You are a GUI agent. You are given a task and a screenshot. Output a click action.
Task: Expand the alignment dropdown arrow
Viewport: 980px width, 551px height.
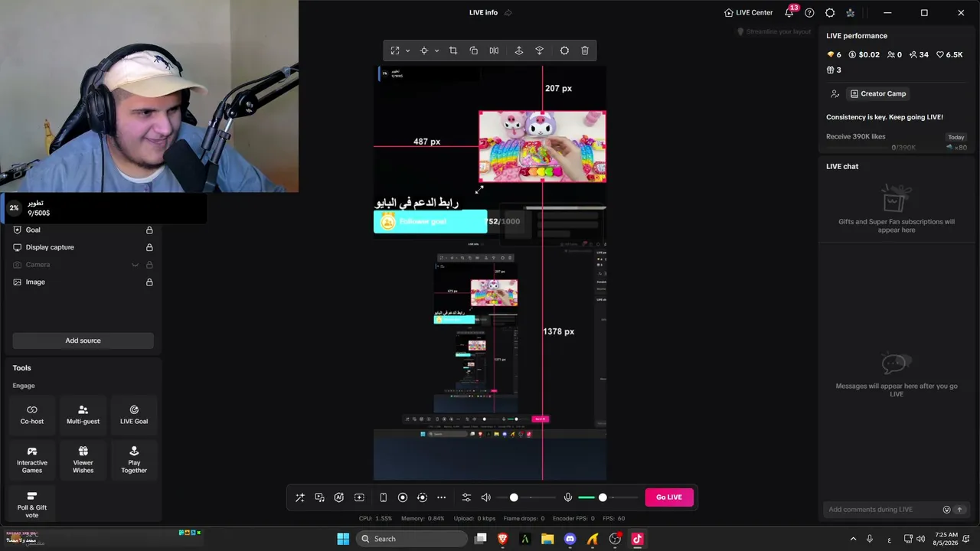tap(436, 51)
